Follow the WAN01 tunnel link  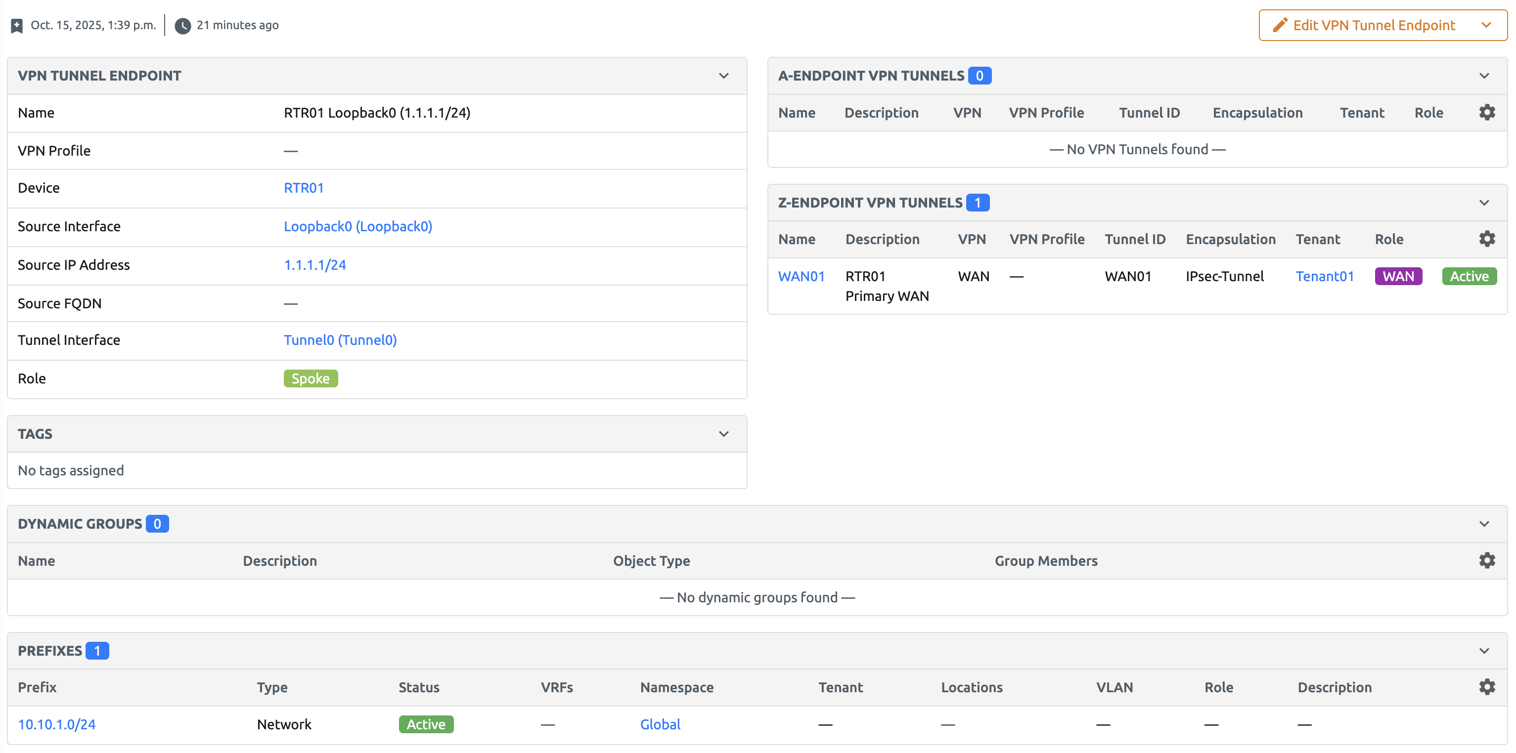[x=801, y=275]
